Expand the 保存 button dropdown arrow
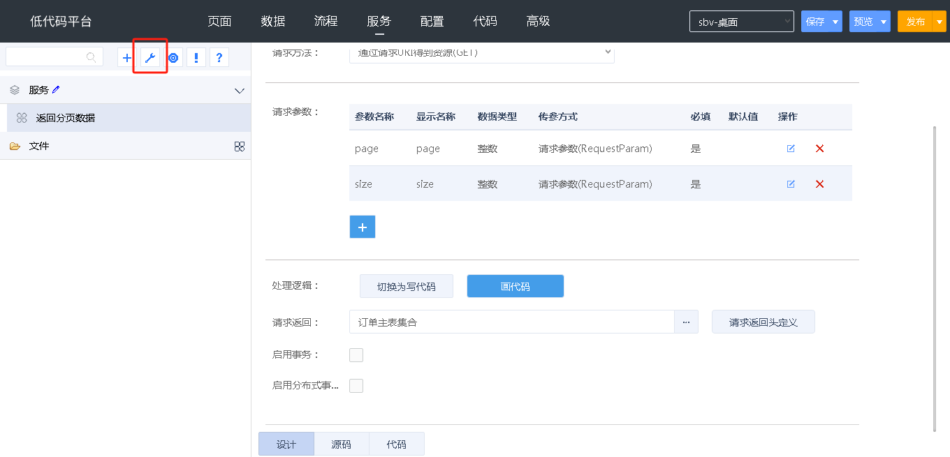950x457 pixels. click(x=835, y=22)
